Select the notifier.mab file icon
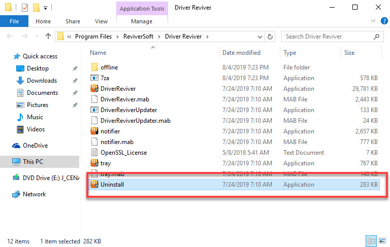The image size is (390, 247). (94, 142)
